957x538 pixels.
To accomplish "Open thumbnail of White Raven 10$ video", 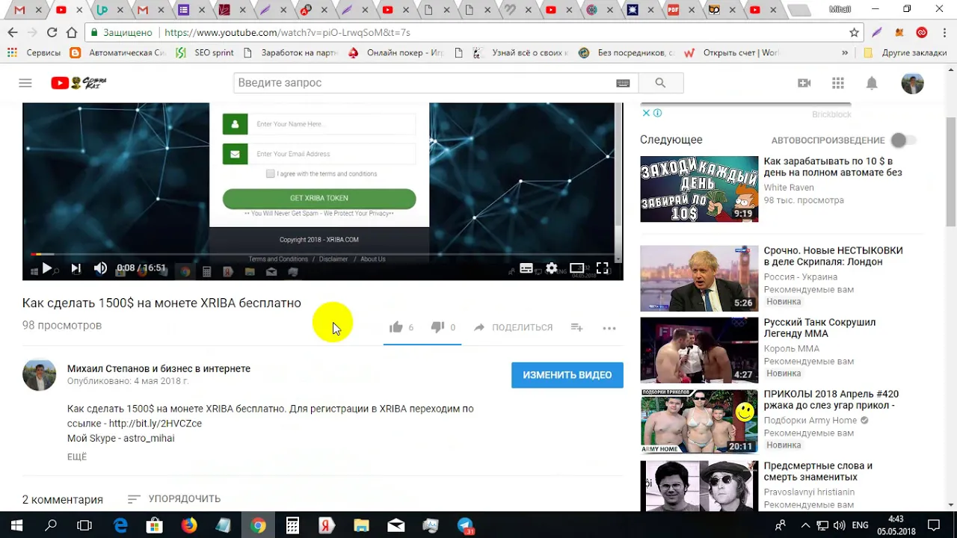I will pyautogui.click(x=699, y=189).
